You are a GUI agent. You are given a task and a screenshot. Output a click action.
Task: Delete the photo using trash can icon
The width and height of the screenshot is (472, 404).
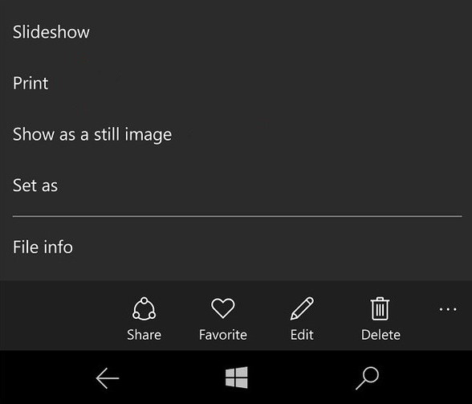(380, 308)
